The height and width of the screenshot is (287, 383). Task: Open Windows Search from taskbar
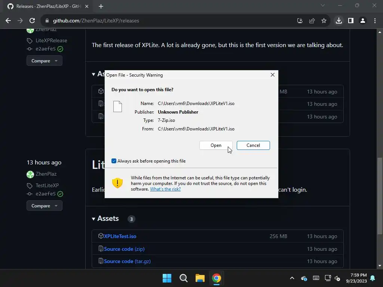(x=183, y=278)
